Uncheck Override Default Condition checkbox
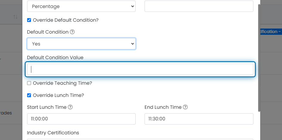Screen dimensions: 282x140 pos(29,20)
